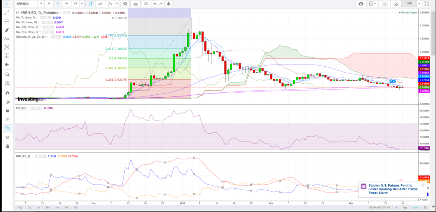Toggle magnet mode icon
Viewport: 436px width, 212px height.
point(7,93)
